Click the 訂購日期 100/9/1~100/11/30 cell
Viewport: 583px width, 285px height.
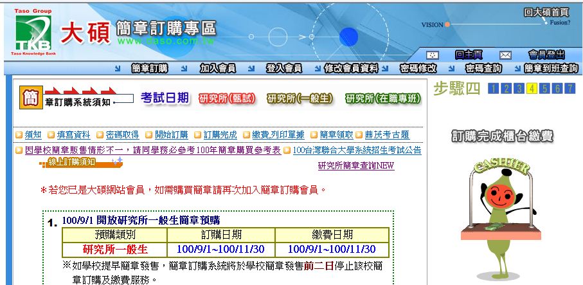[221, 249]
